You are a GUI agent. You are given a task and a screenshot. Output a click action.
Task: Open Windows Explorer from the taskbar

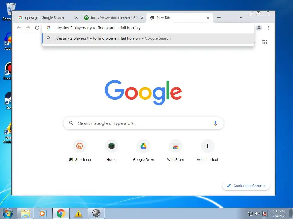pyautogui.click(x=25, y=213)
